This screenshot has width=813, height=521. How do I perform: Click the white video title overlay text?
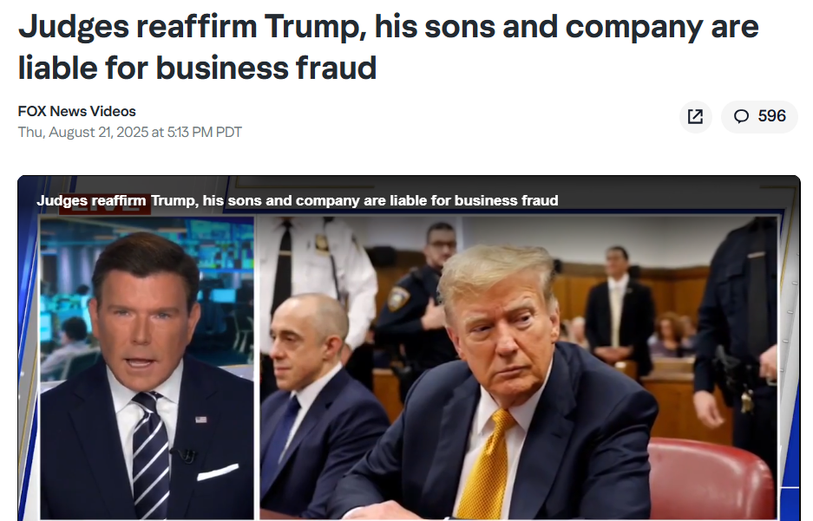point(297,200)
